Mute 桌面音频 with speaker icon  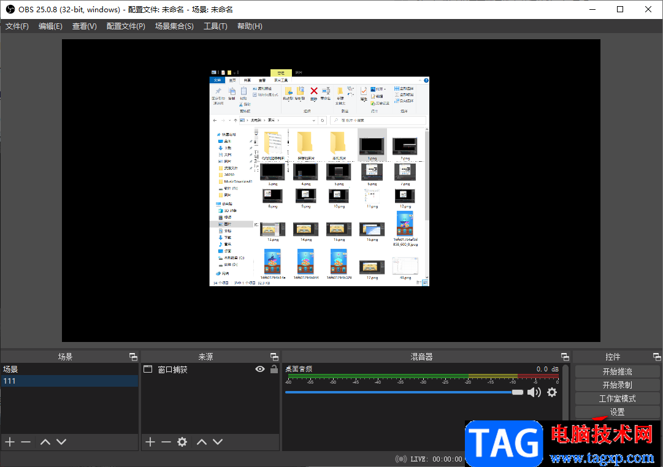pyautogui.click(x=534, y=392)
